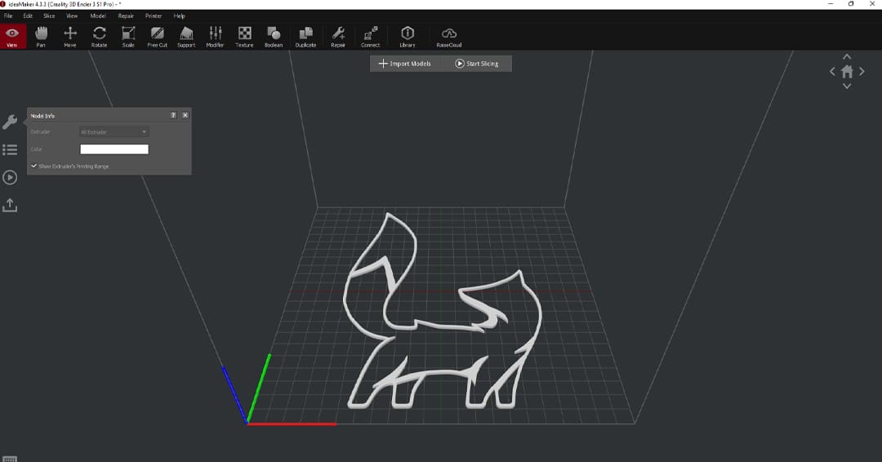
Task: Rotate view using the right arrow
Action: (862, 71)
